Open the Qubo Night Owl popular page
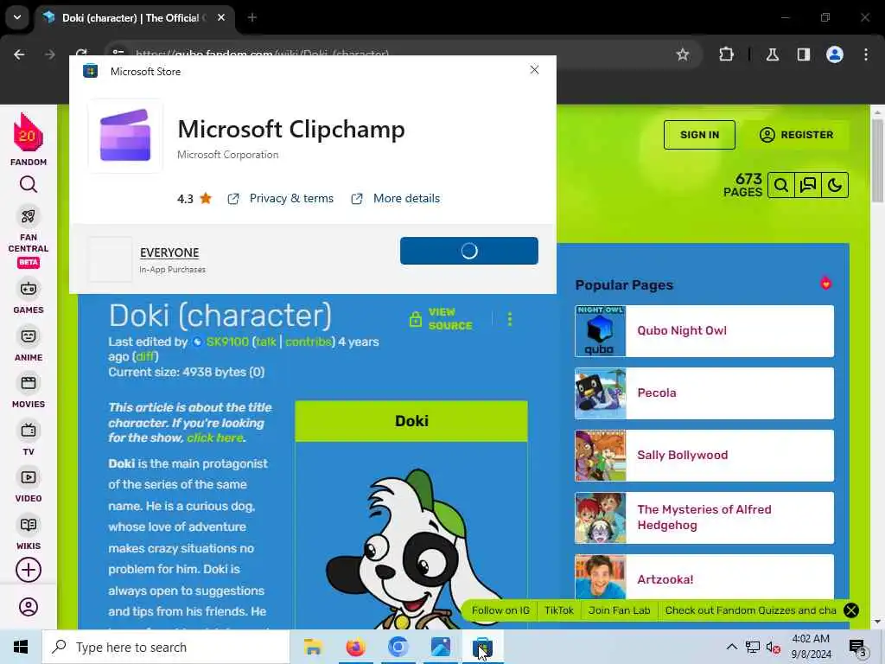885x664 pixels. [704, 331]
